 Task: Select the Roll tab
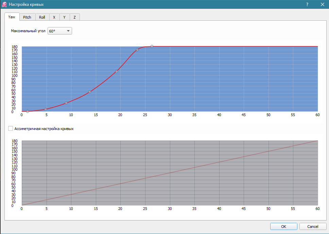point(42,17)
